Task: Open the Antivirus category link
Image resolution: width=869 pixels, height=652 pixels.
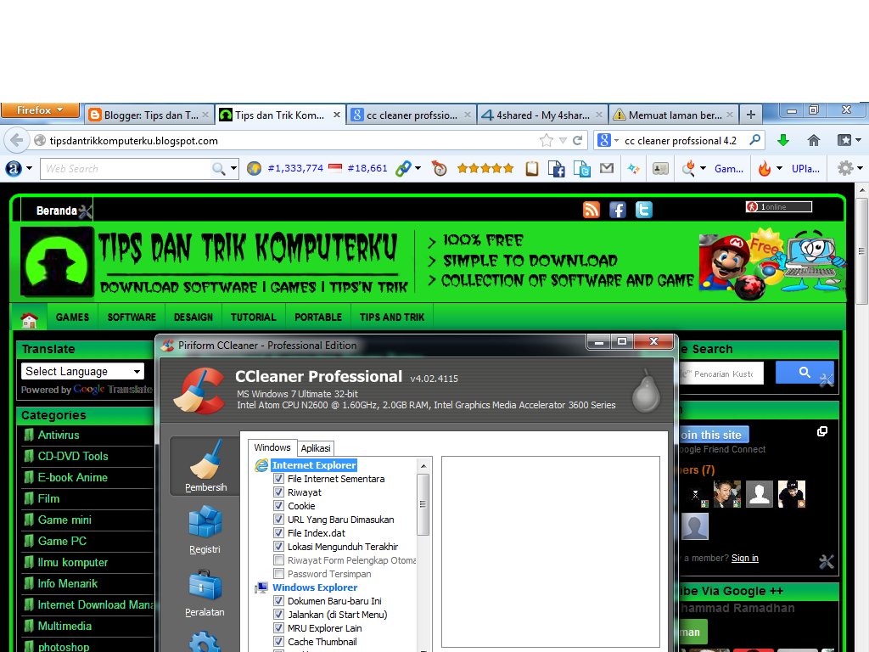Action: [59, 436]
